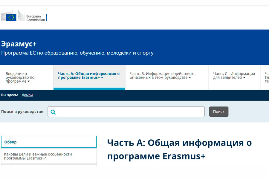The image size is (269, 179).
Task: Click the European Commission logo
Action: click(24, 16)
